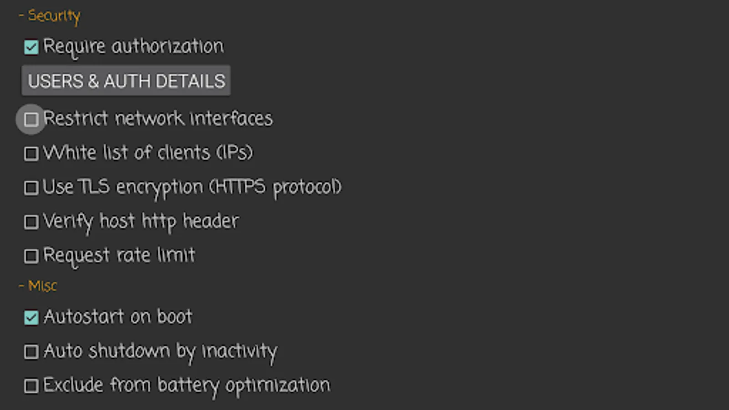Enable Auto shutdown by inactivity
The width and height of the screenshot is (729, 410).
pos(31,351)
